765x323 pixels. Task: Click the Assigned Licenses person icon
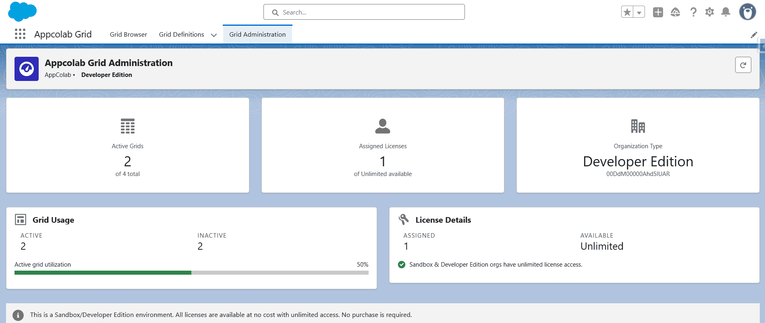(x=383, y=126)
